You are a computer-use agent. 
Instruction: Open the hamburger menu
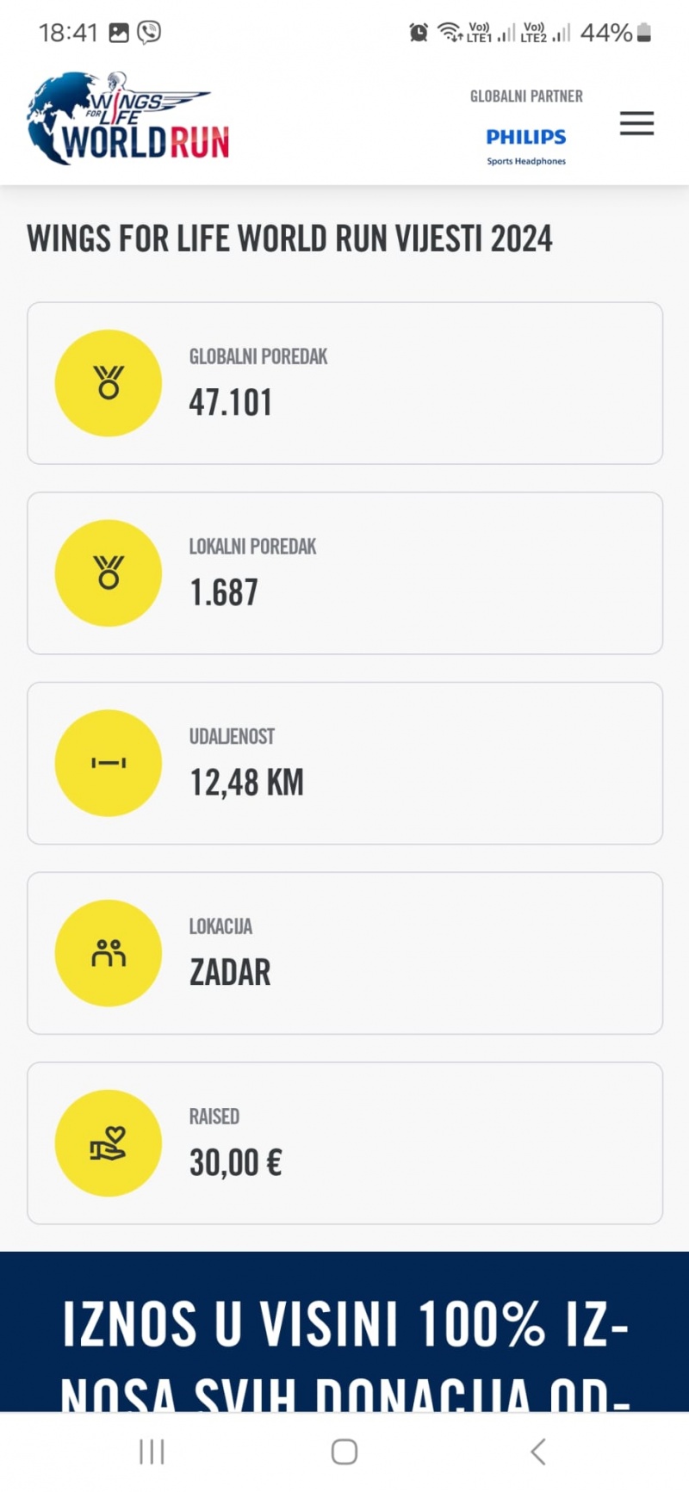[x=636, y=123]
